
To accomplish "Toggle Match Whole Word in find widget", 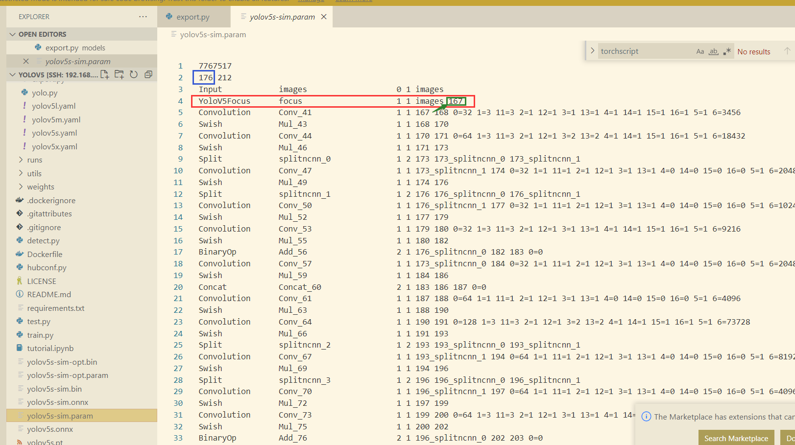I will click(714, 51).
